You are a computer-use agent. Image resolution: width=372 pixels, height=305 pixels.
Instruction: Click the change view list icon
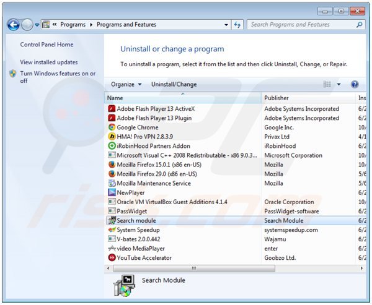(x=327, y=84)
